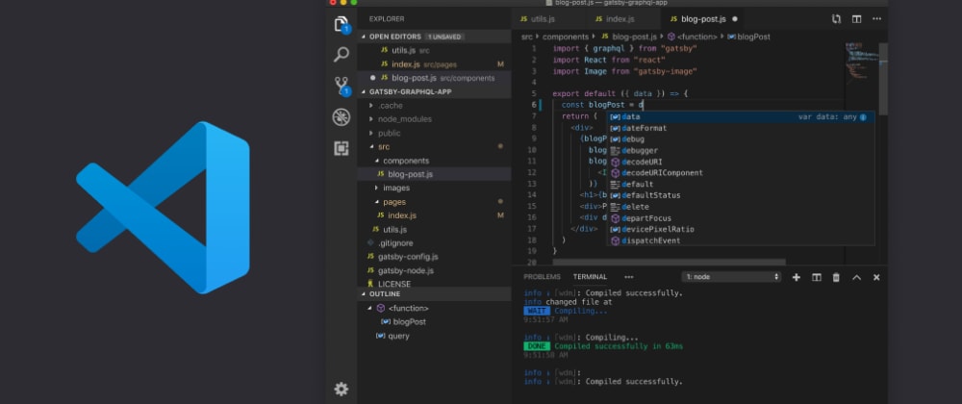Choose decodeURIComponent suggestion
The height and width of the screenshot is (404, 962).
741,173
